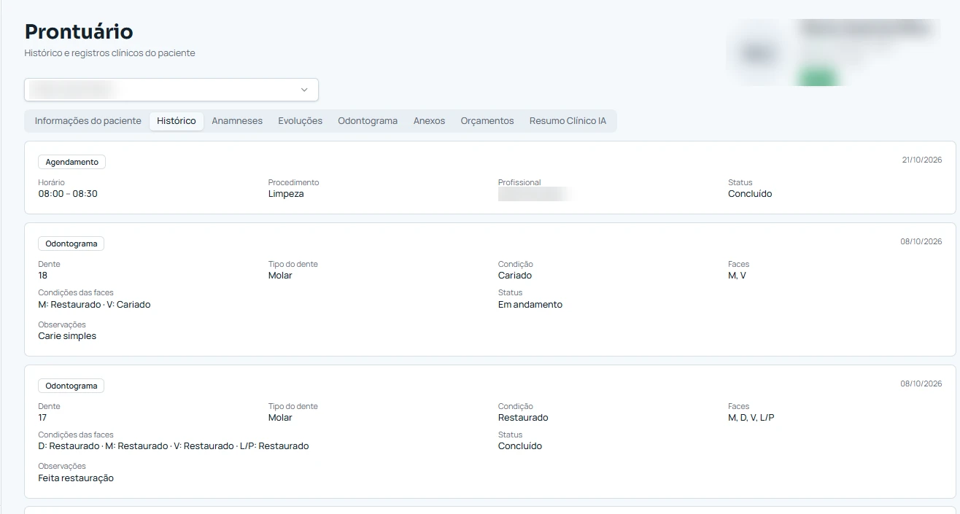
Task: Click the observation Carie simples
Action: coord(67,336)
